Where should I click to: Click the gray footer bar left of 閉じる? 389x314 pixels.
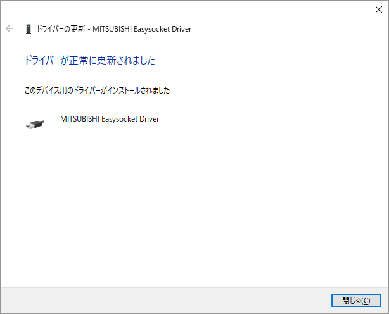(165, 300)
